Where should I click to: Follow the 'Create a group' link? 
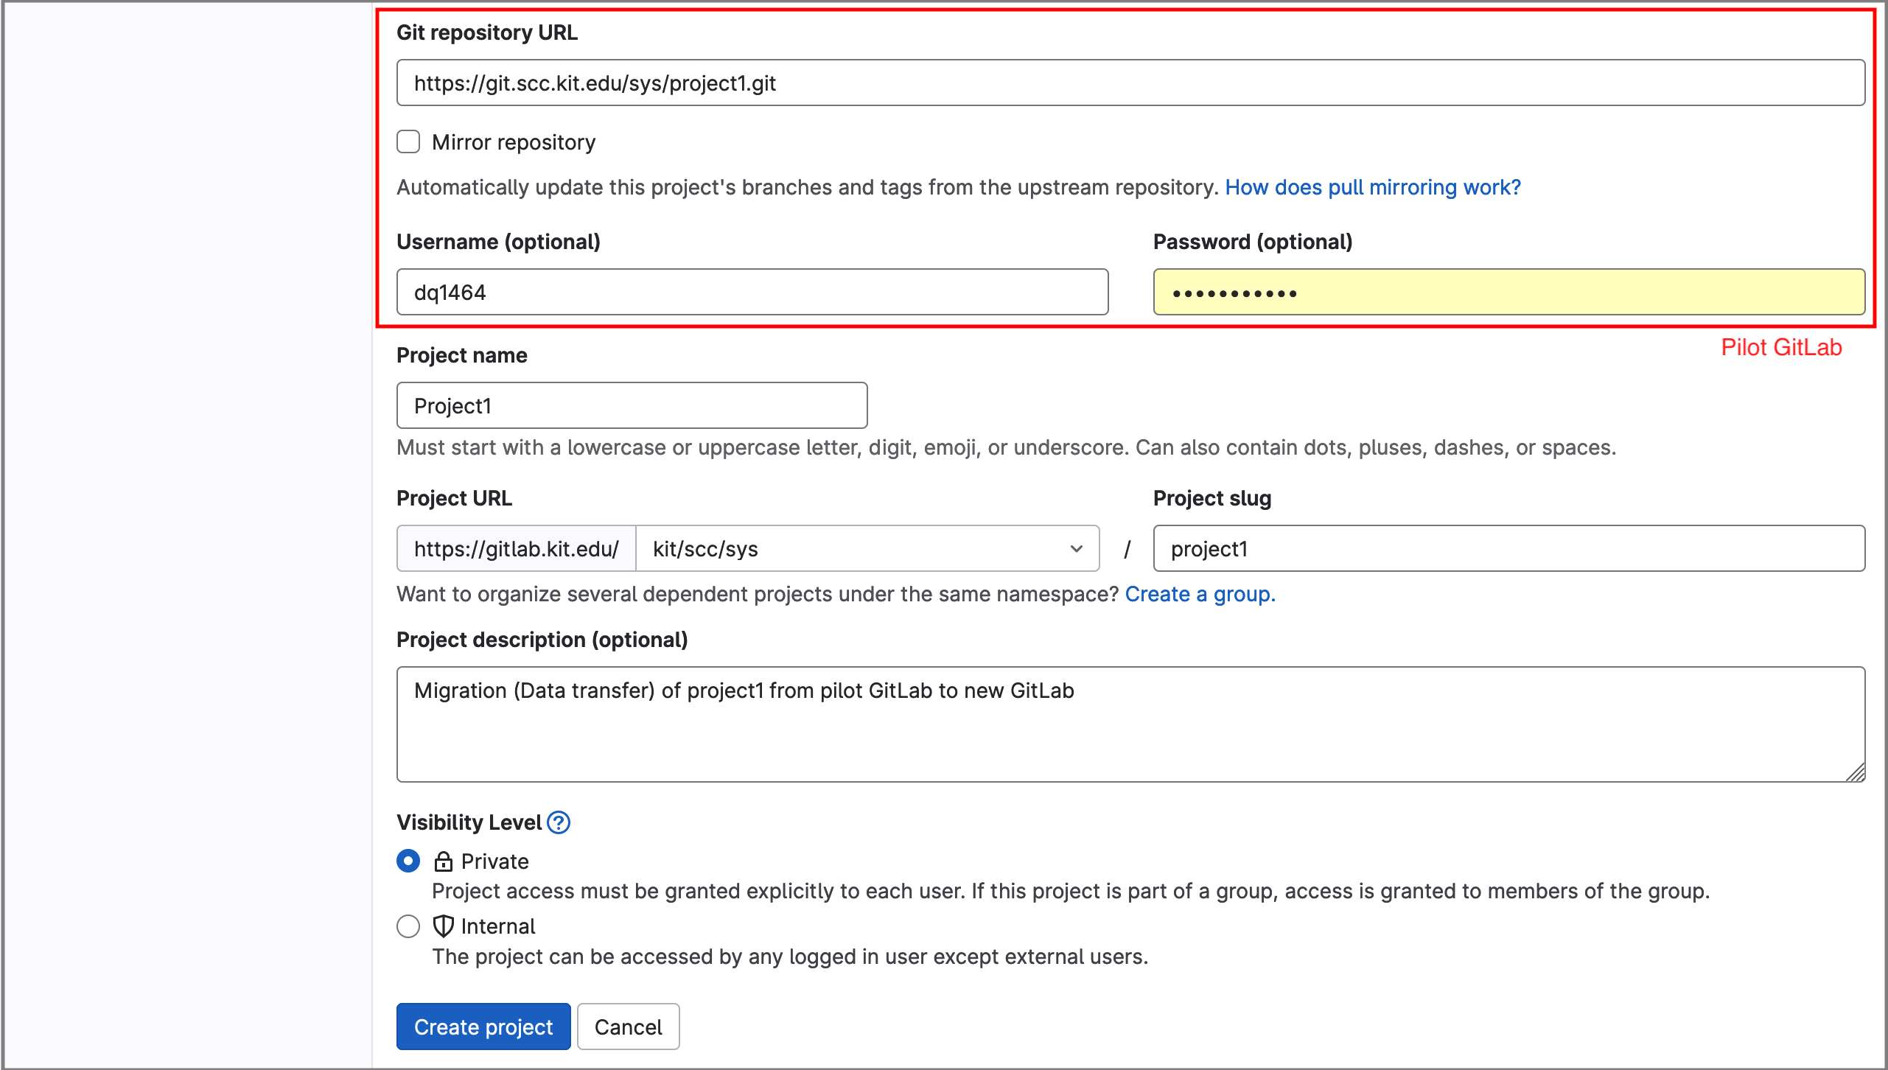click(1200, 594)
